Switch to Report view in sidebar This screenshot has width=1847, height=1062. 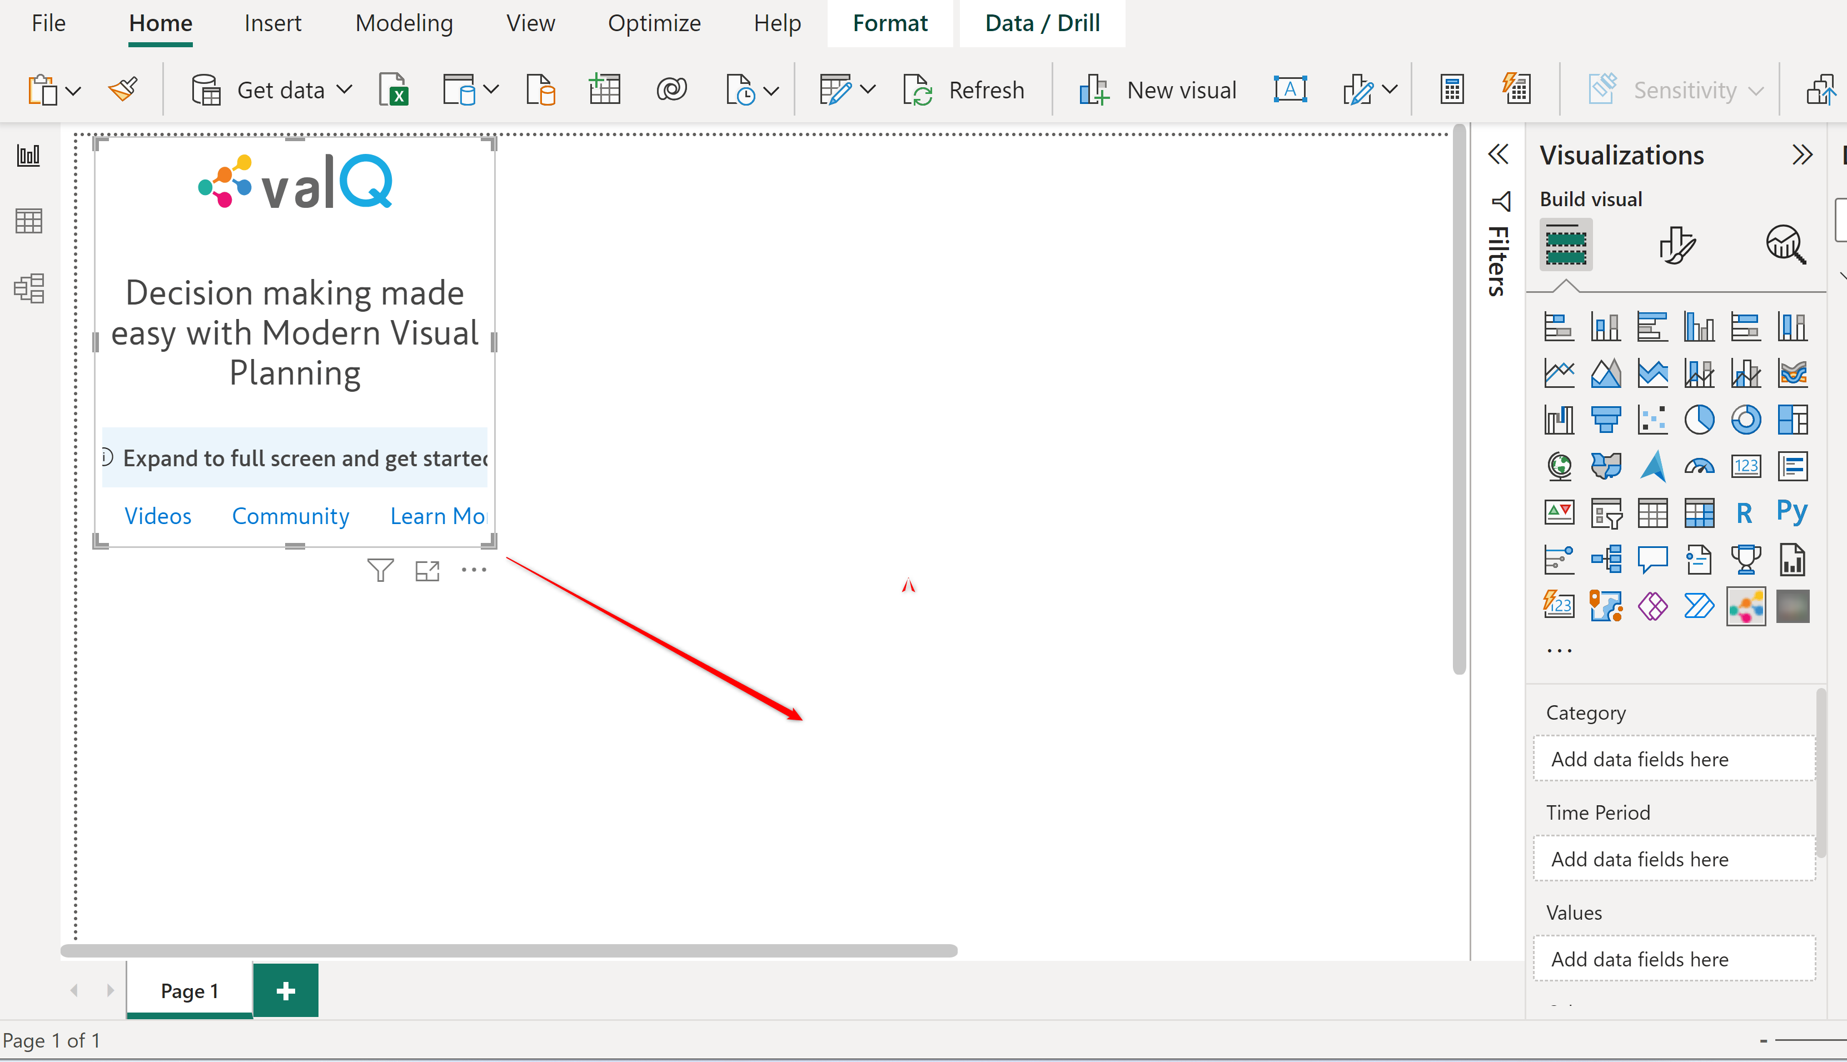click(x=29, y=156)
